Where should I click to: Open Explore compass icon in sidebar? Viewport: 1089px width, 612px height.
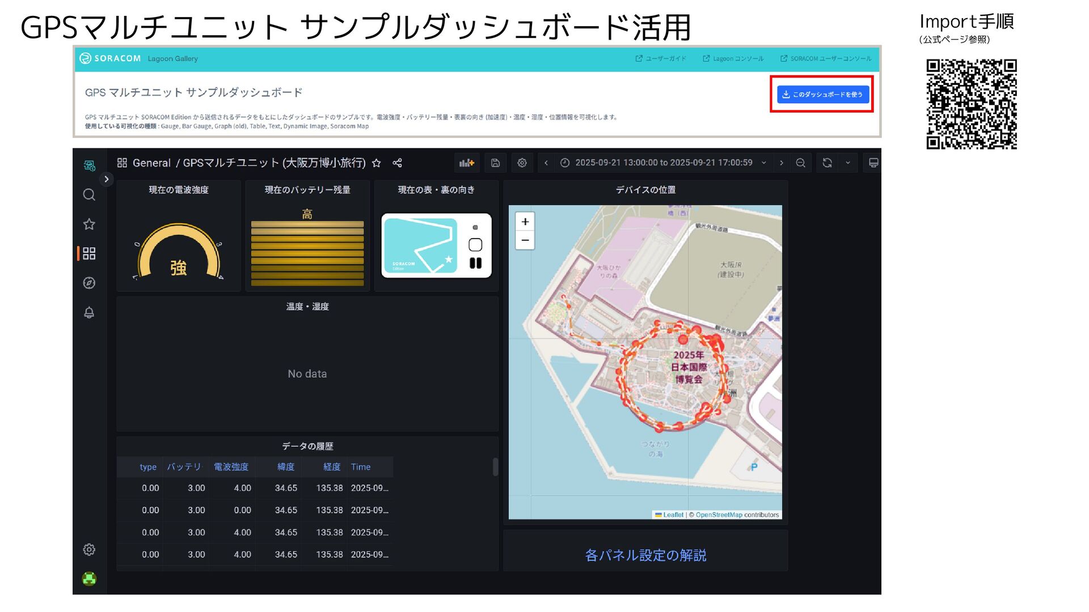point(89,283)
